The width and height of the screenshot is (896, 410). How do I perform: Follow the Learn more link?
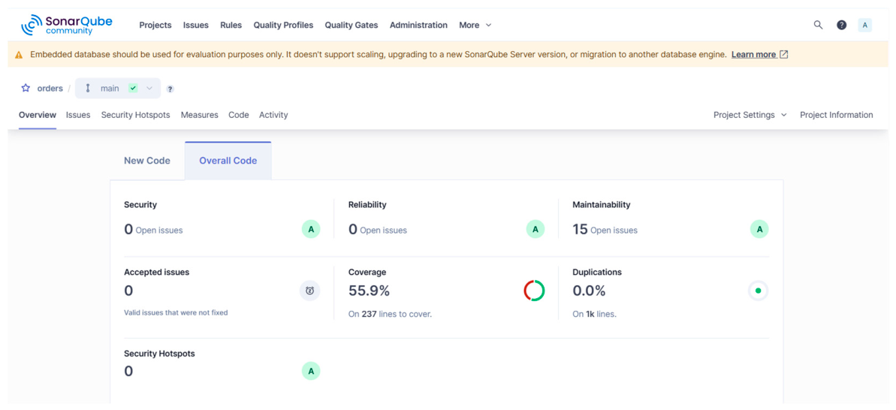(754, 55)
